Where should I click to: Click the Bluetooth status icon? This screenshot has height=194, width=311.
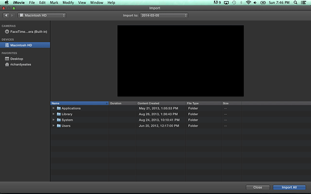pyautogui.click(x=241, y=3)
